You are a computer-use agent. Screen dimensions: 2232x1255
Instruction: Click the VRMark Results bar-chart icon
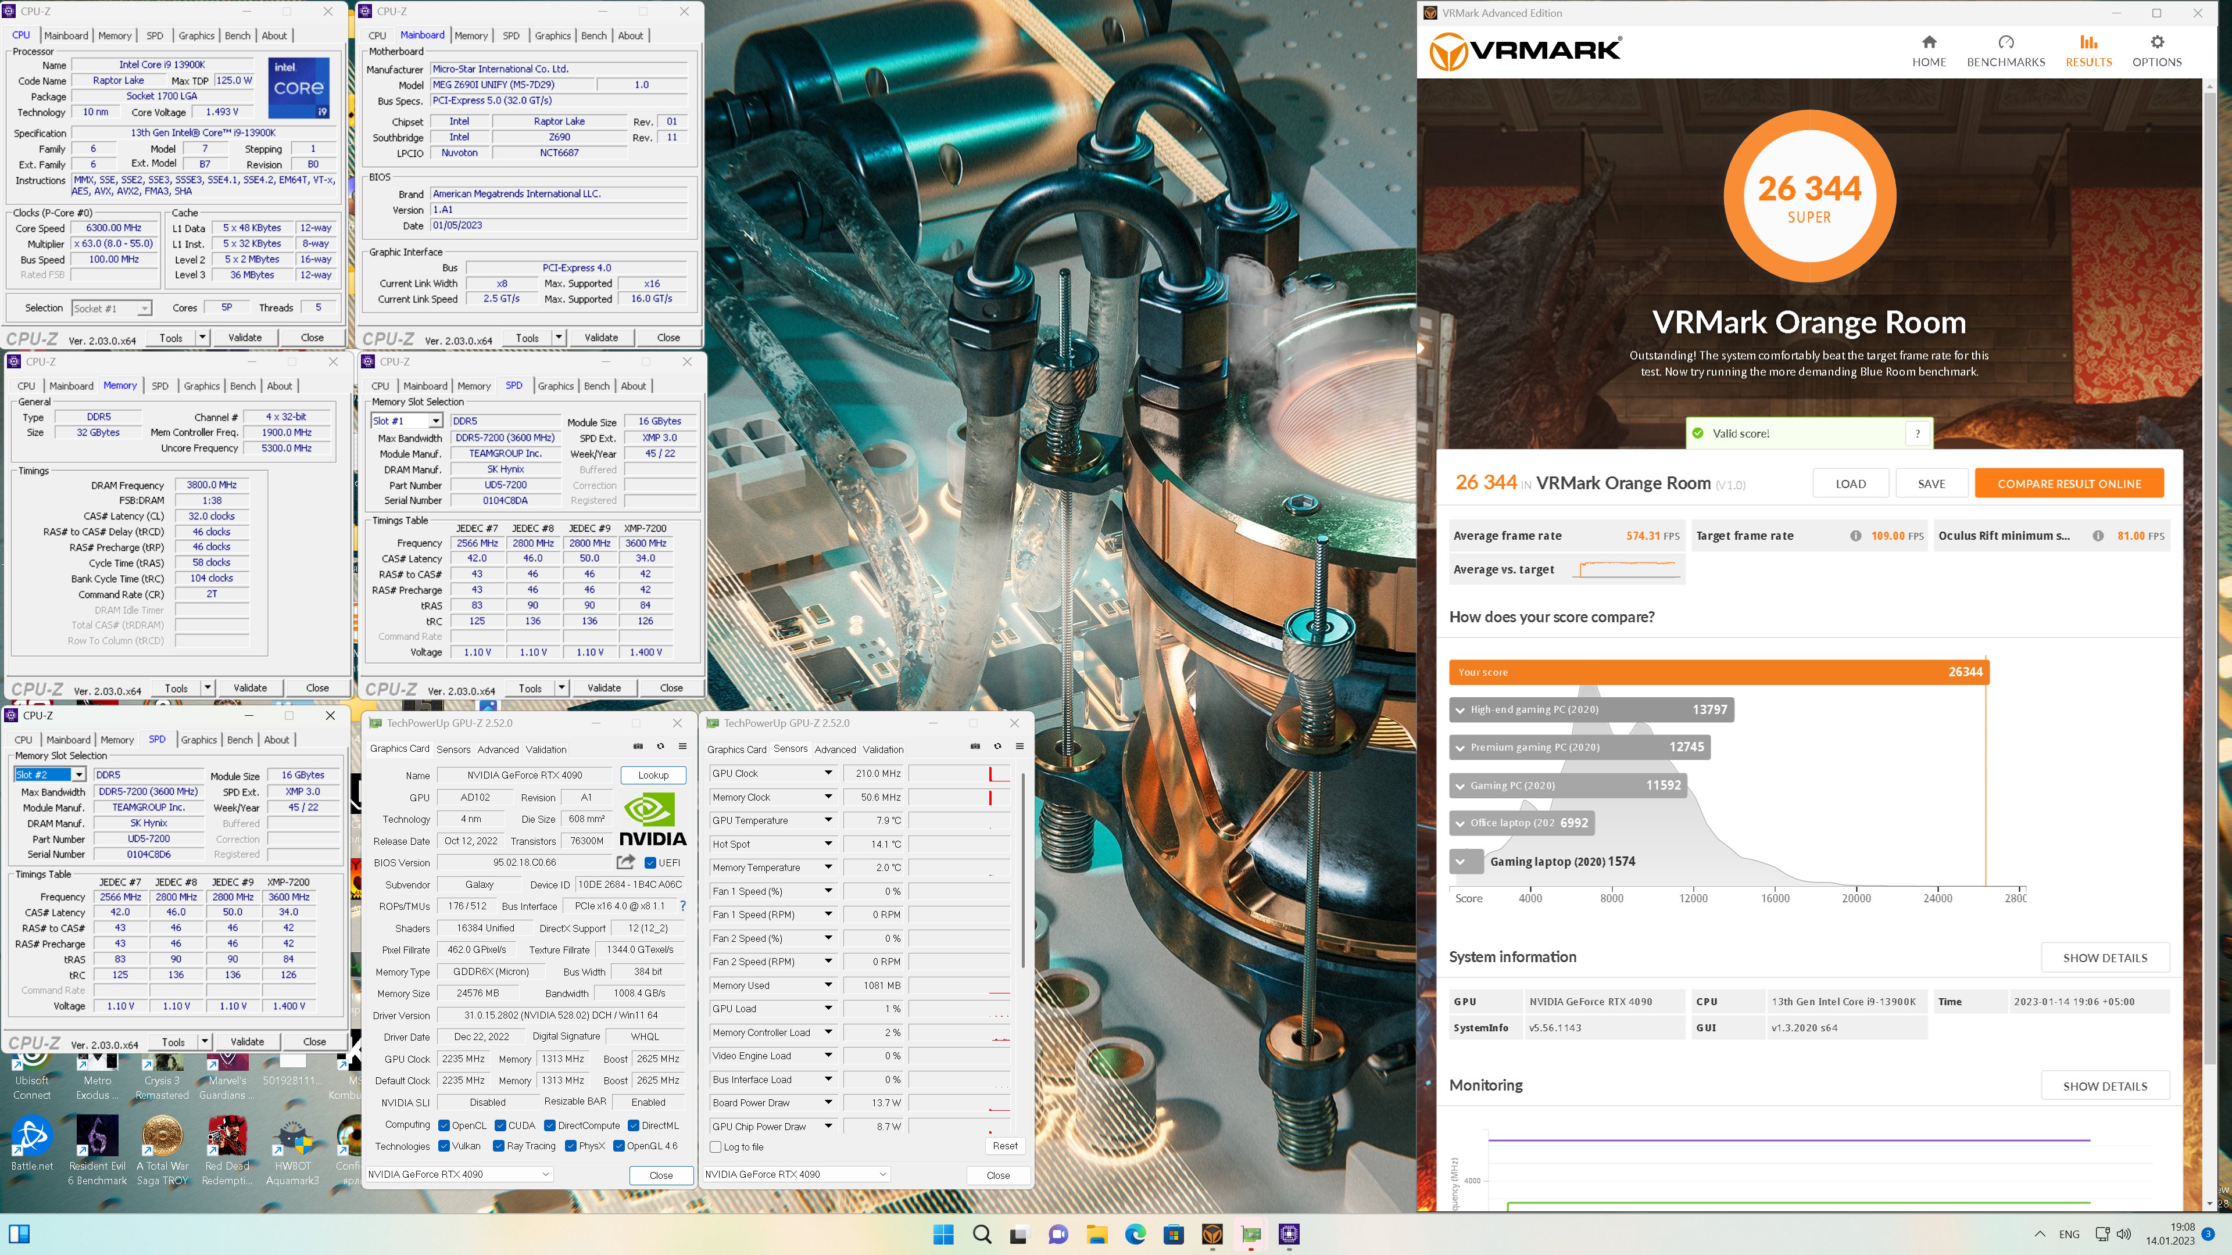pyautogui.click(x=2088, y=42)
